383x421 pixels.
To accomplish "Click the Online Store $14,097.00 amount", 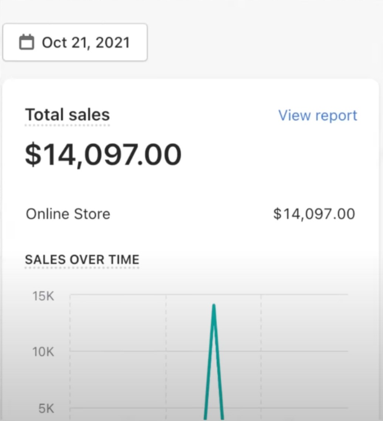I will pos(314,214).
